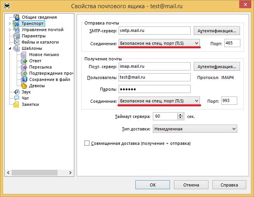Image resolution: width=254 pixels, height=197 pixels.
Task: Click the Таймаут сервера value field
Action: click(165, 116)
